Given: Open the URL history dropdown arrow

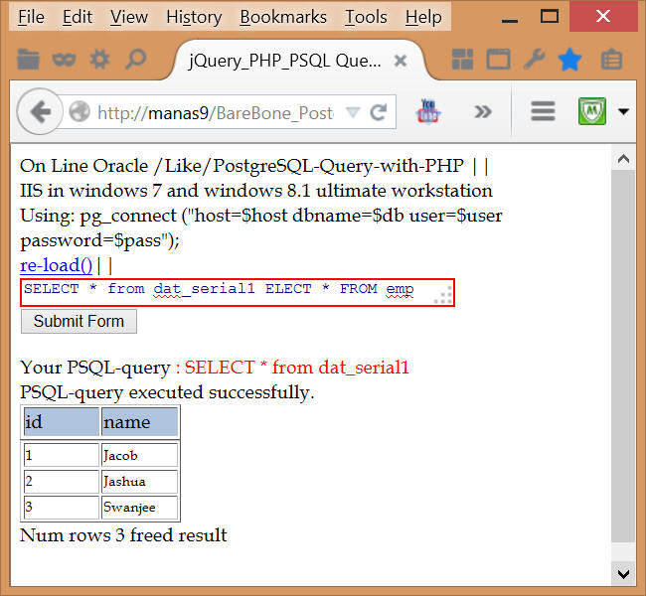Looking at the screenshot, I should 353,112.
